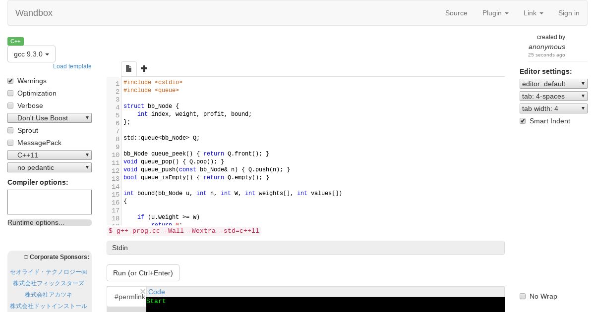
Task: Open the tab width: 4 dropdown
Action: [x=553, y=108]
